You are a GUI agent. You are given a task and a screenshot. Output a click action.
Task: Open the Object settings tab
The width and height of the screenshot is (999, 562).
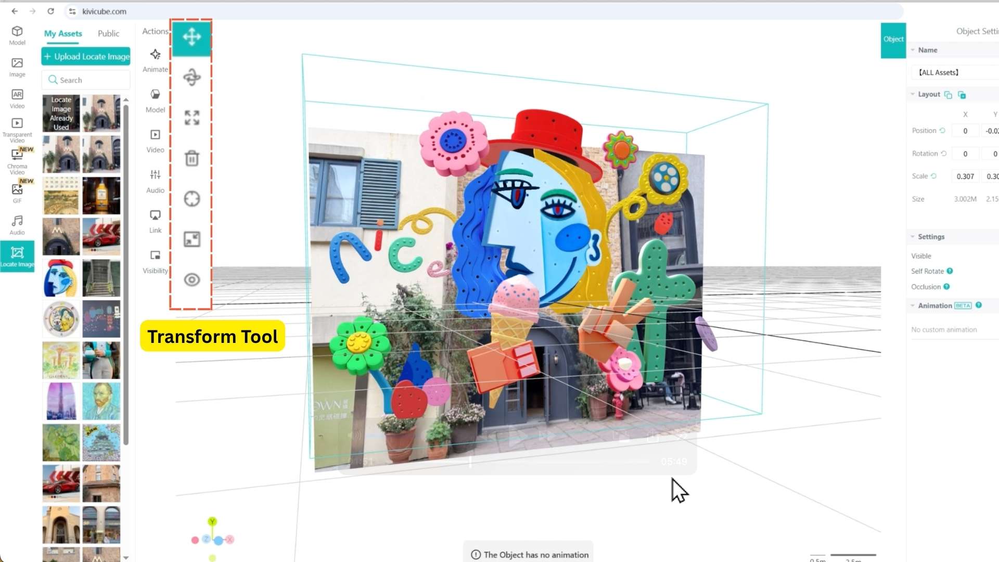point(893,40)
